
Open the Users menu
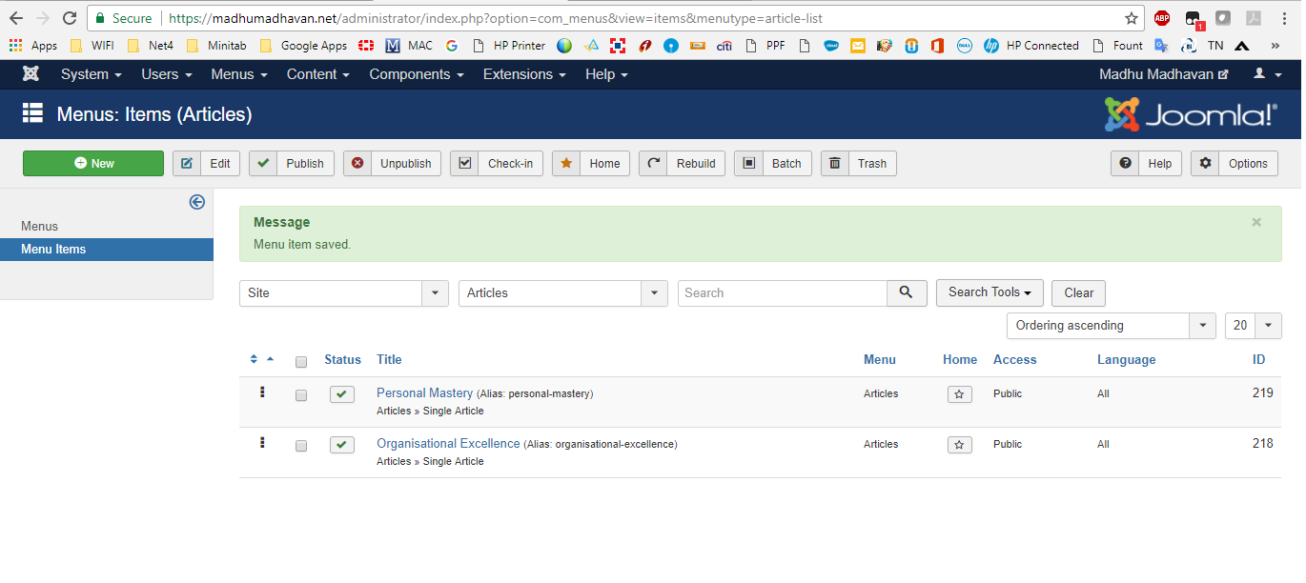coord(167,73)
